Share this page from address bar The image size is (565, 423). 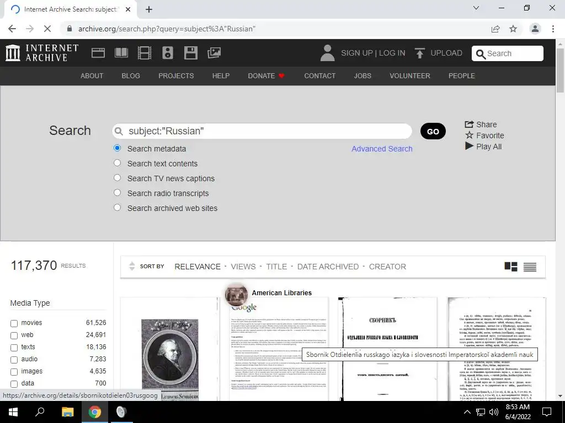click(x=495, y=29)
